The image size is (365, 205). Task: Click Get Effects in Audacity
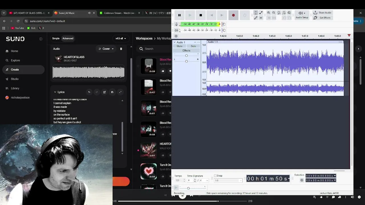(322, 18)
